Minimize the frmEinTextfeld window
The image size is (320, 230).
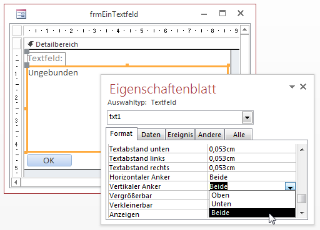[x=204, y=14]
